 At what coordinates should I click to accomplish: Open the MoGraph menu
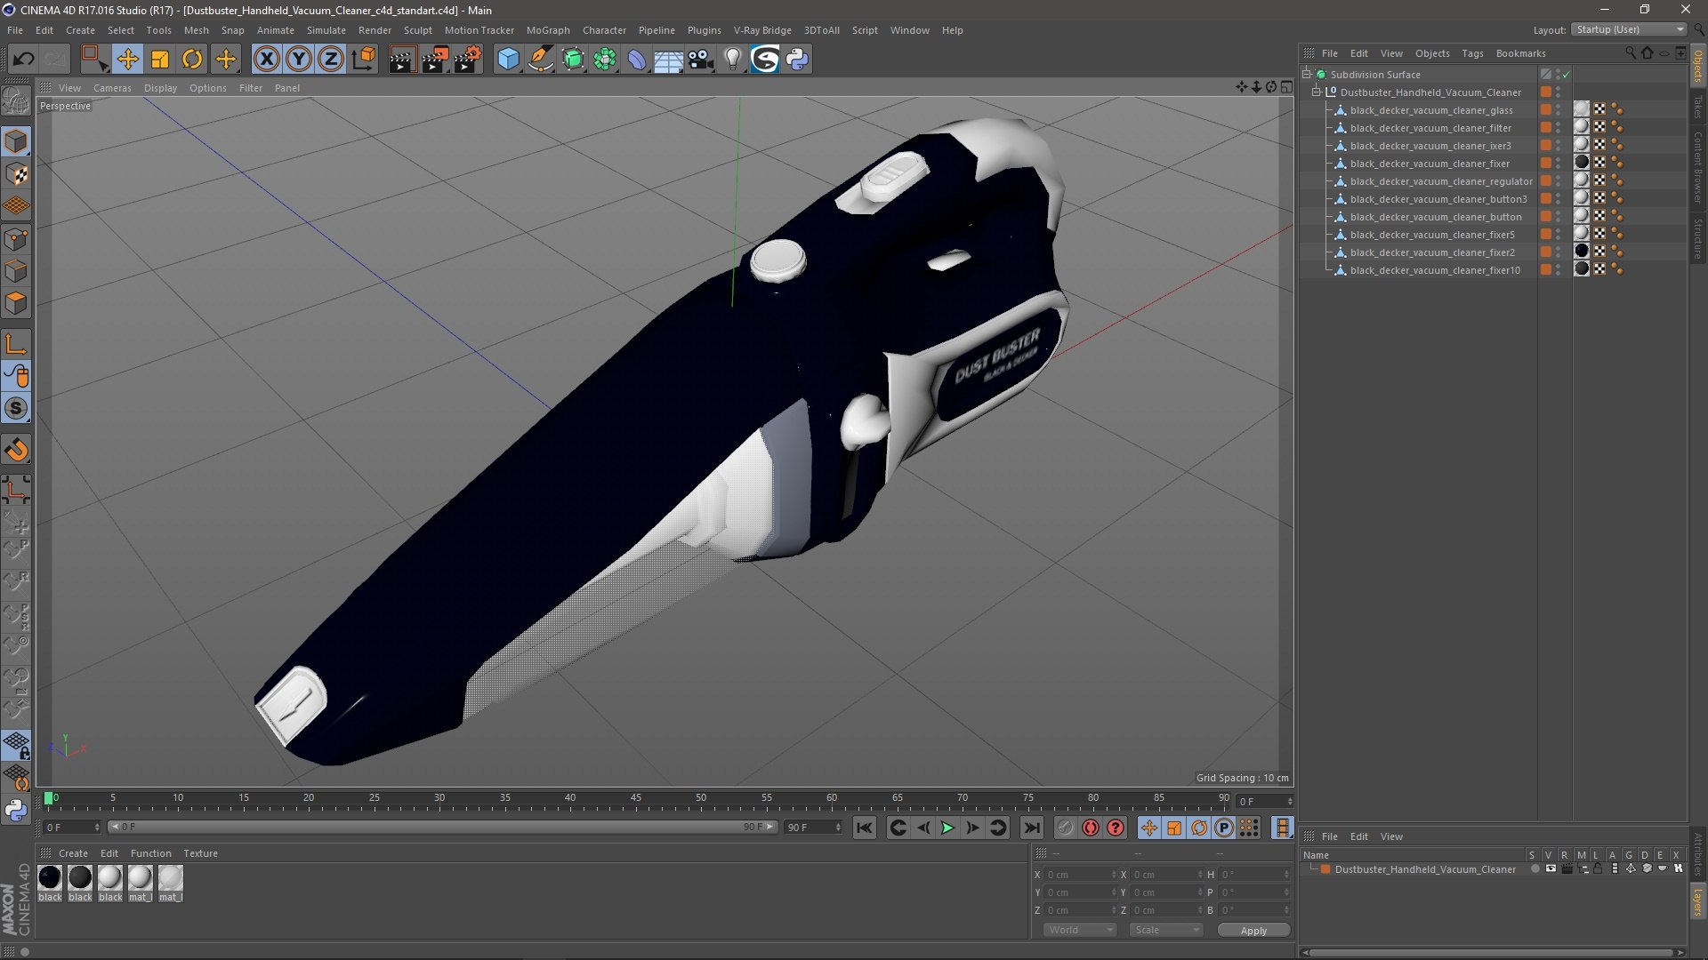pyautogui.click(x=547, y=30)
